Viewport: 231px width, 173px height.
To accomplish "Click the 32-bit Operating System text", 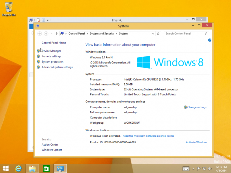I will tap(151, 89).
